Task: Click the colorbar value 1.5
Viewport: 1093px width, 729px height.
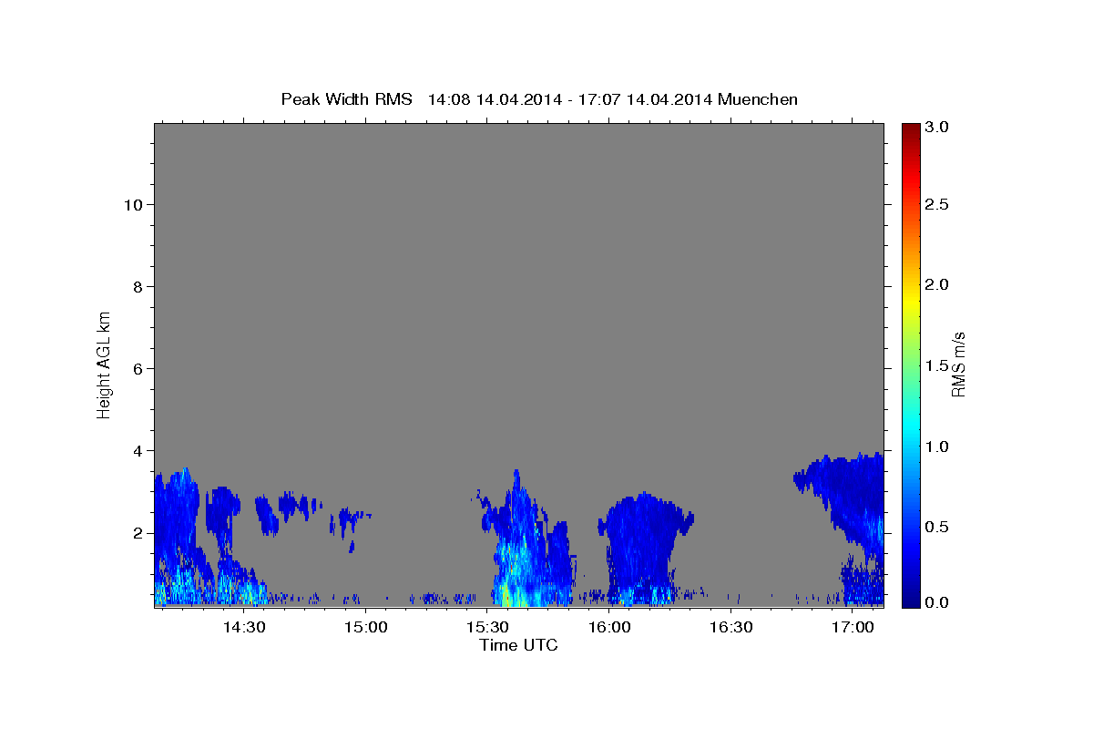Action: coord(937,365)
